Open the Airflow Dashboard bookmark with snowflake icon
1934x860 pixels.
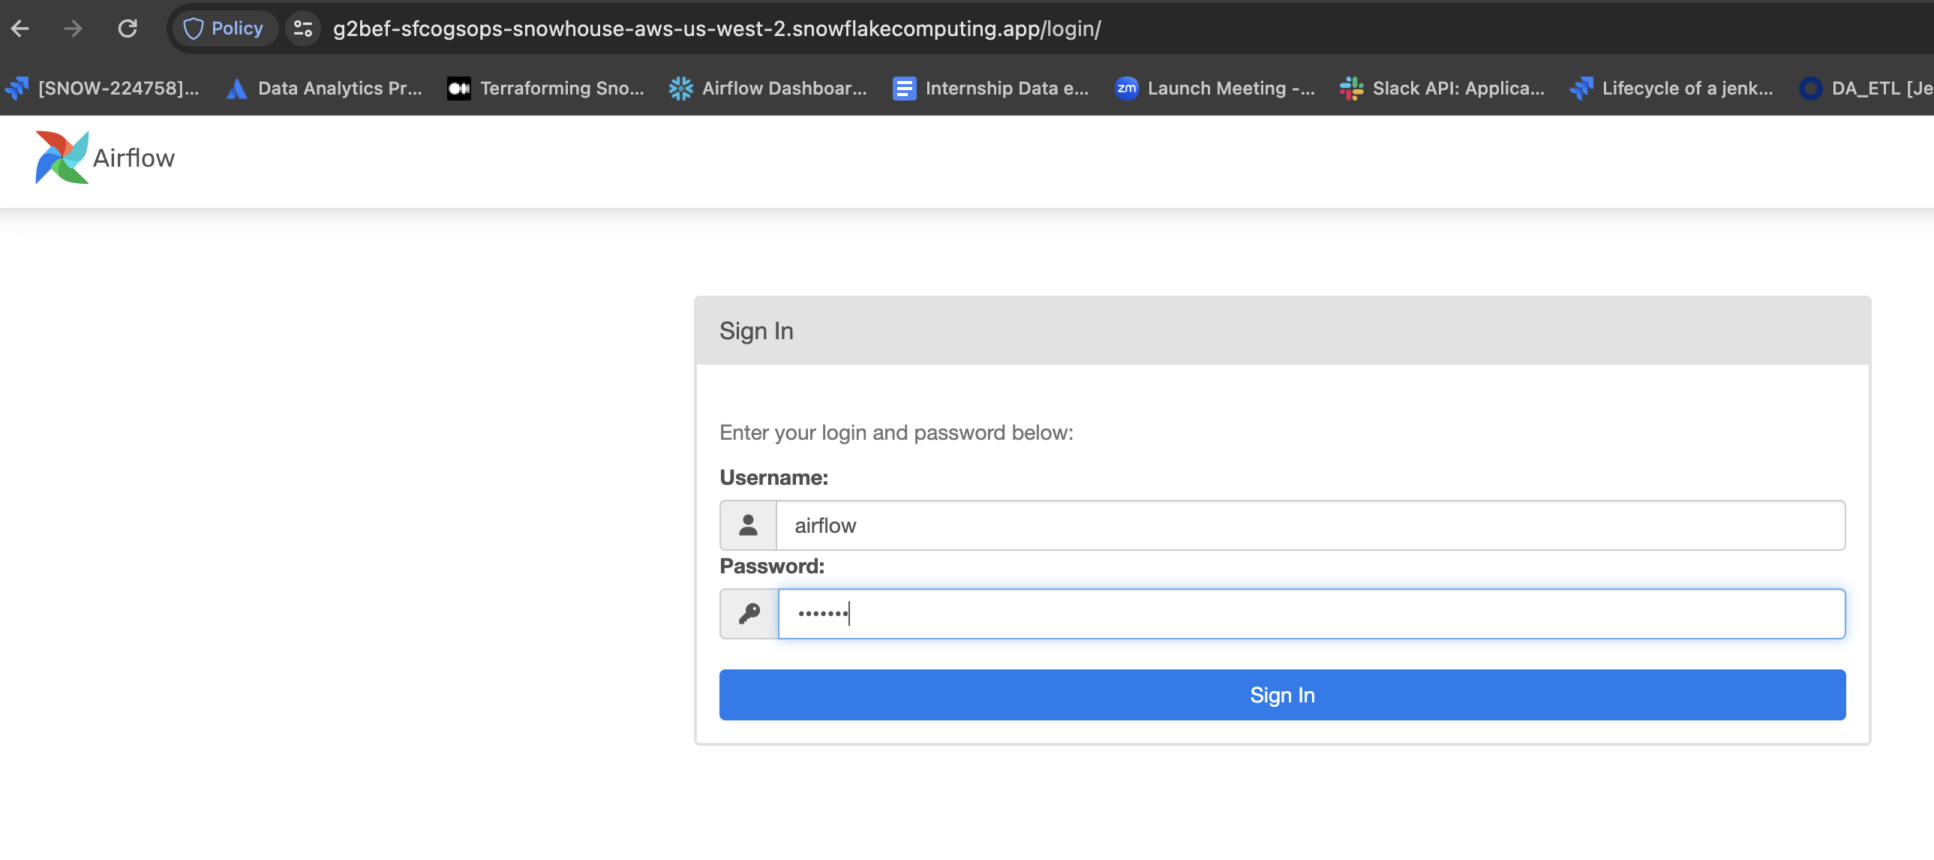tap(767, 88)
